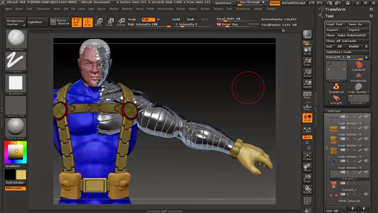Select the Extract5 tool thumbnail
The width and height of the screenshot is (378, 213).
tap(336, 99)
